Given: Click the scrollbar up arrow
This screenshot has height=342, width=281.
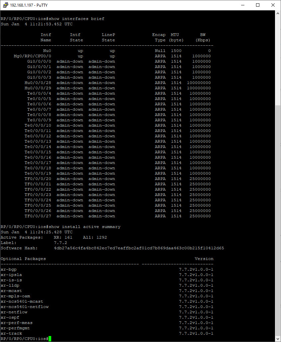Looking at the screenshot, I should click(x=278, y=13).
